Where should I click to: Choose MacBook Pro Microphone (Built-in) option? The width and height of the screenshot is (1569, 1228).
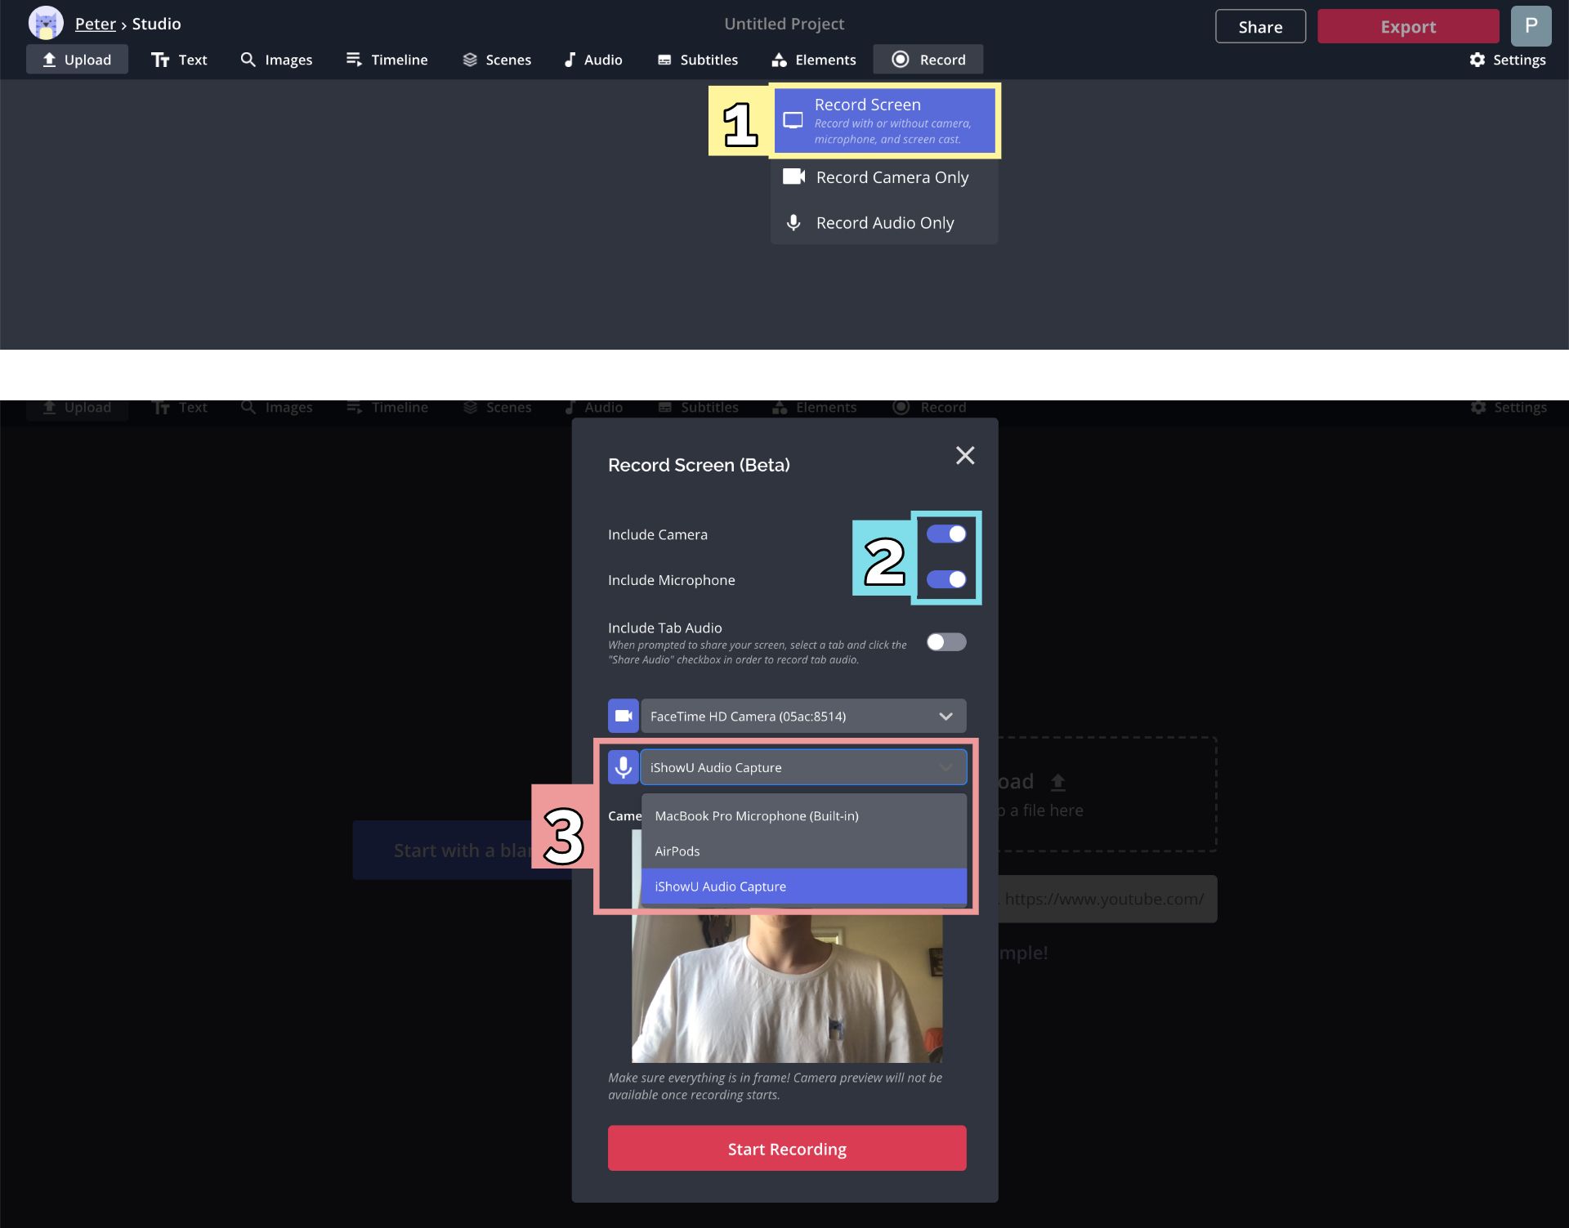[756, 816]
